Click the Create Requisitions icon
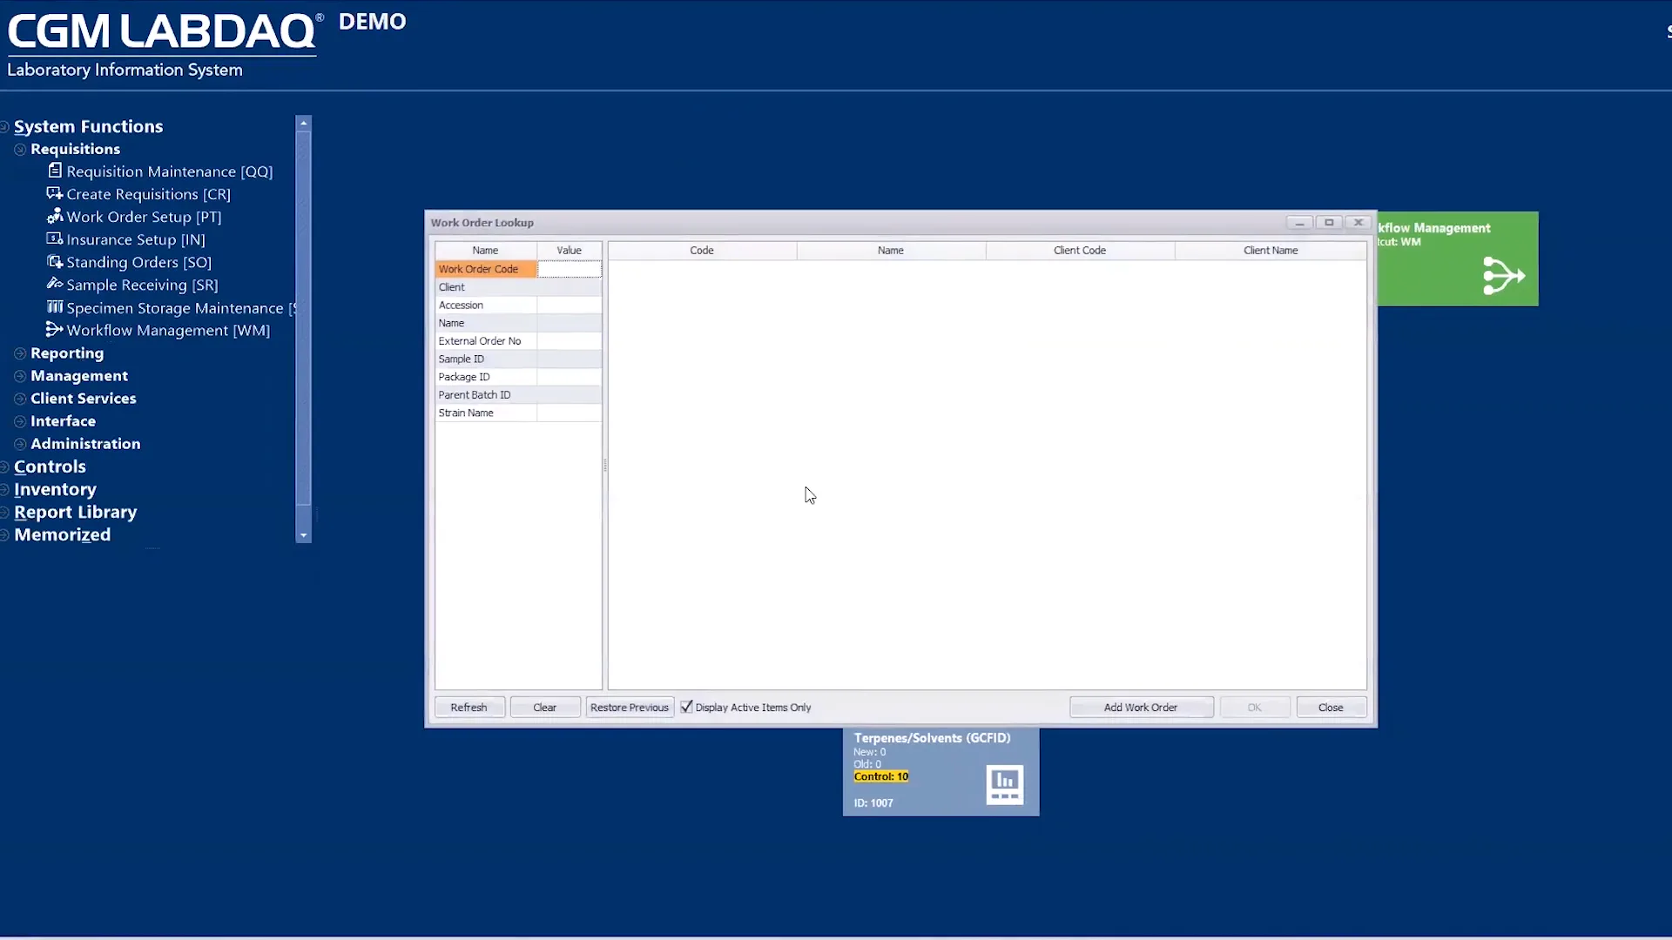 coord(55,193)
